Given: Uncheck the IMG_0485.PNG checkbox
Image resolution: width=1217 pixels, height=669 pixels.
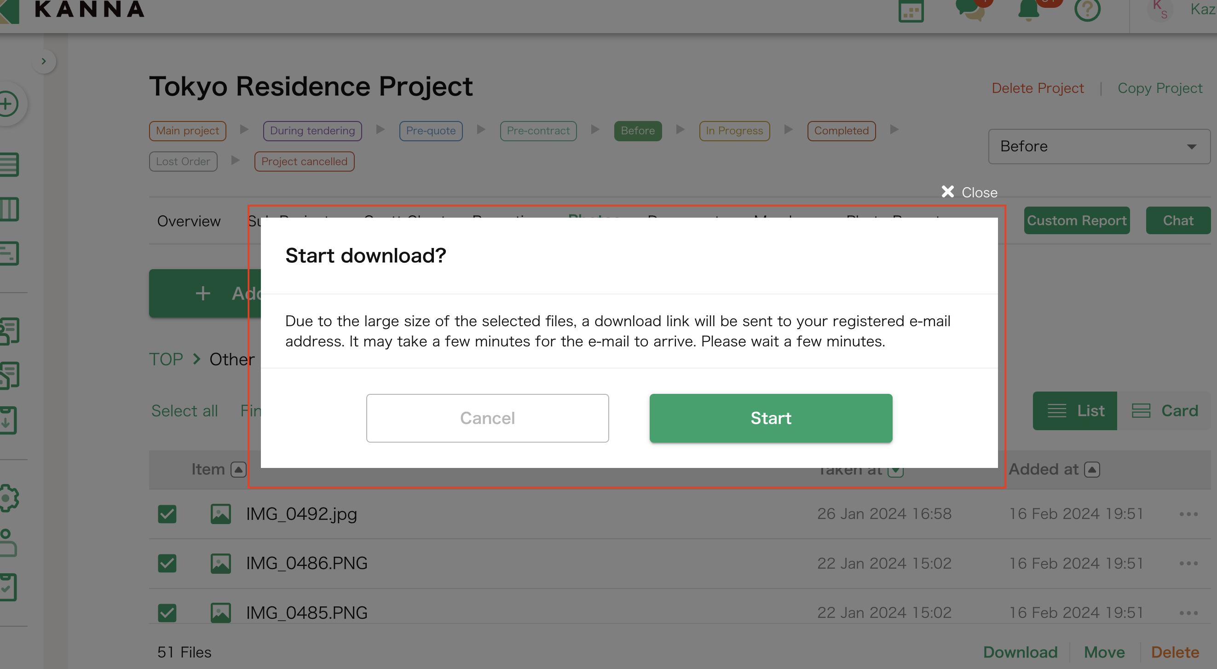Looking at the screenshot, I should click(x=167, y=613).
